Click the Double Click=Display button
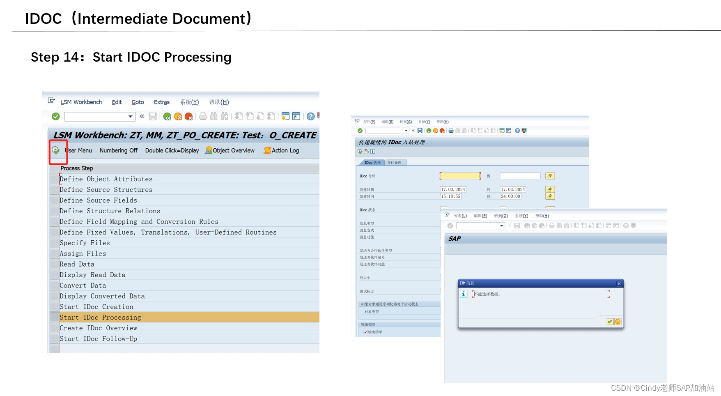721x396 pixels. [x=172, y=150]
